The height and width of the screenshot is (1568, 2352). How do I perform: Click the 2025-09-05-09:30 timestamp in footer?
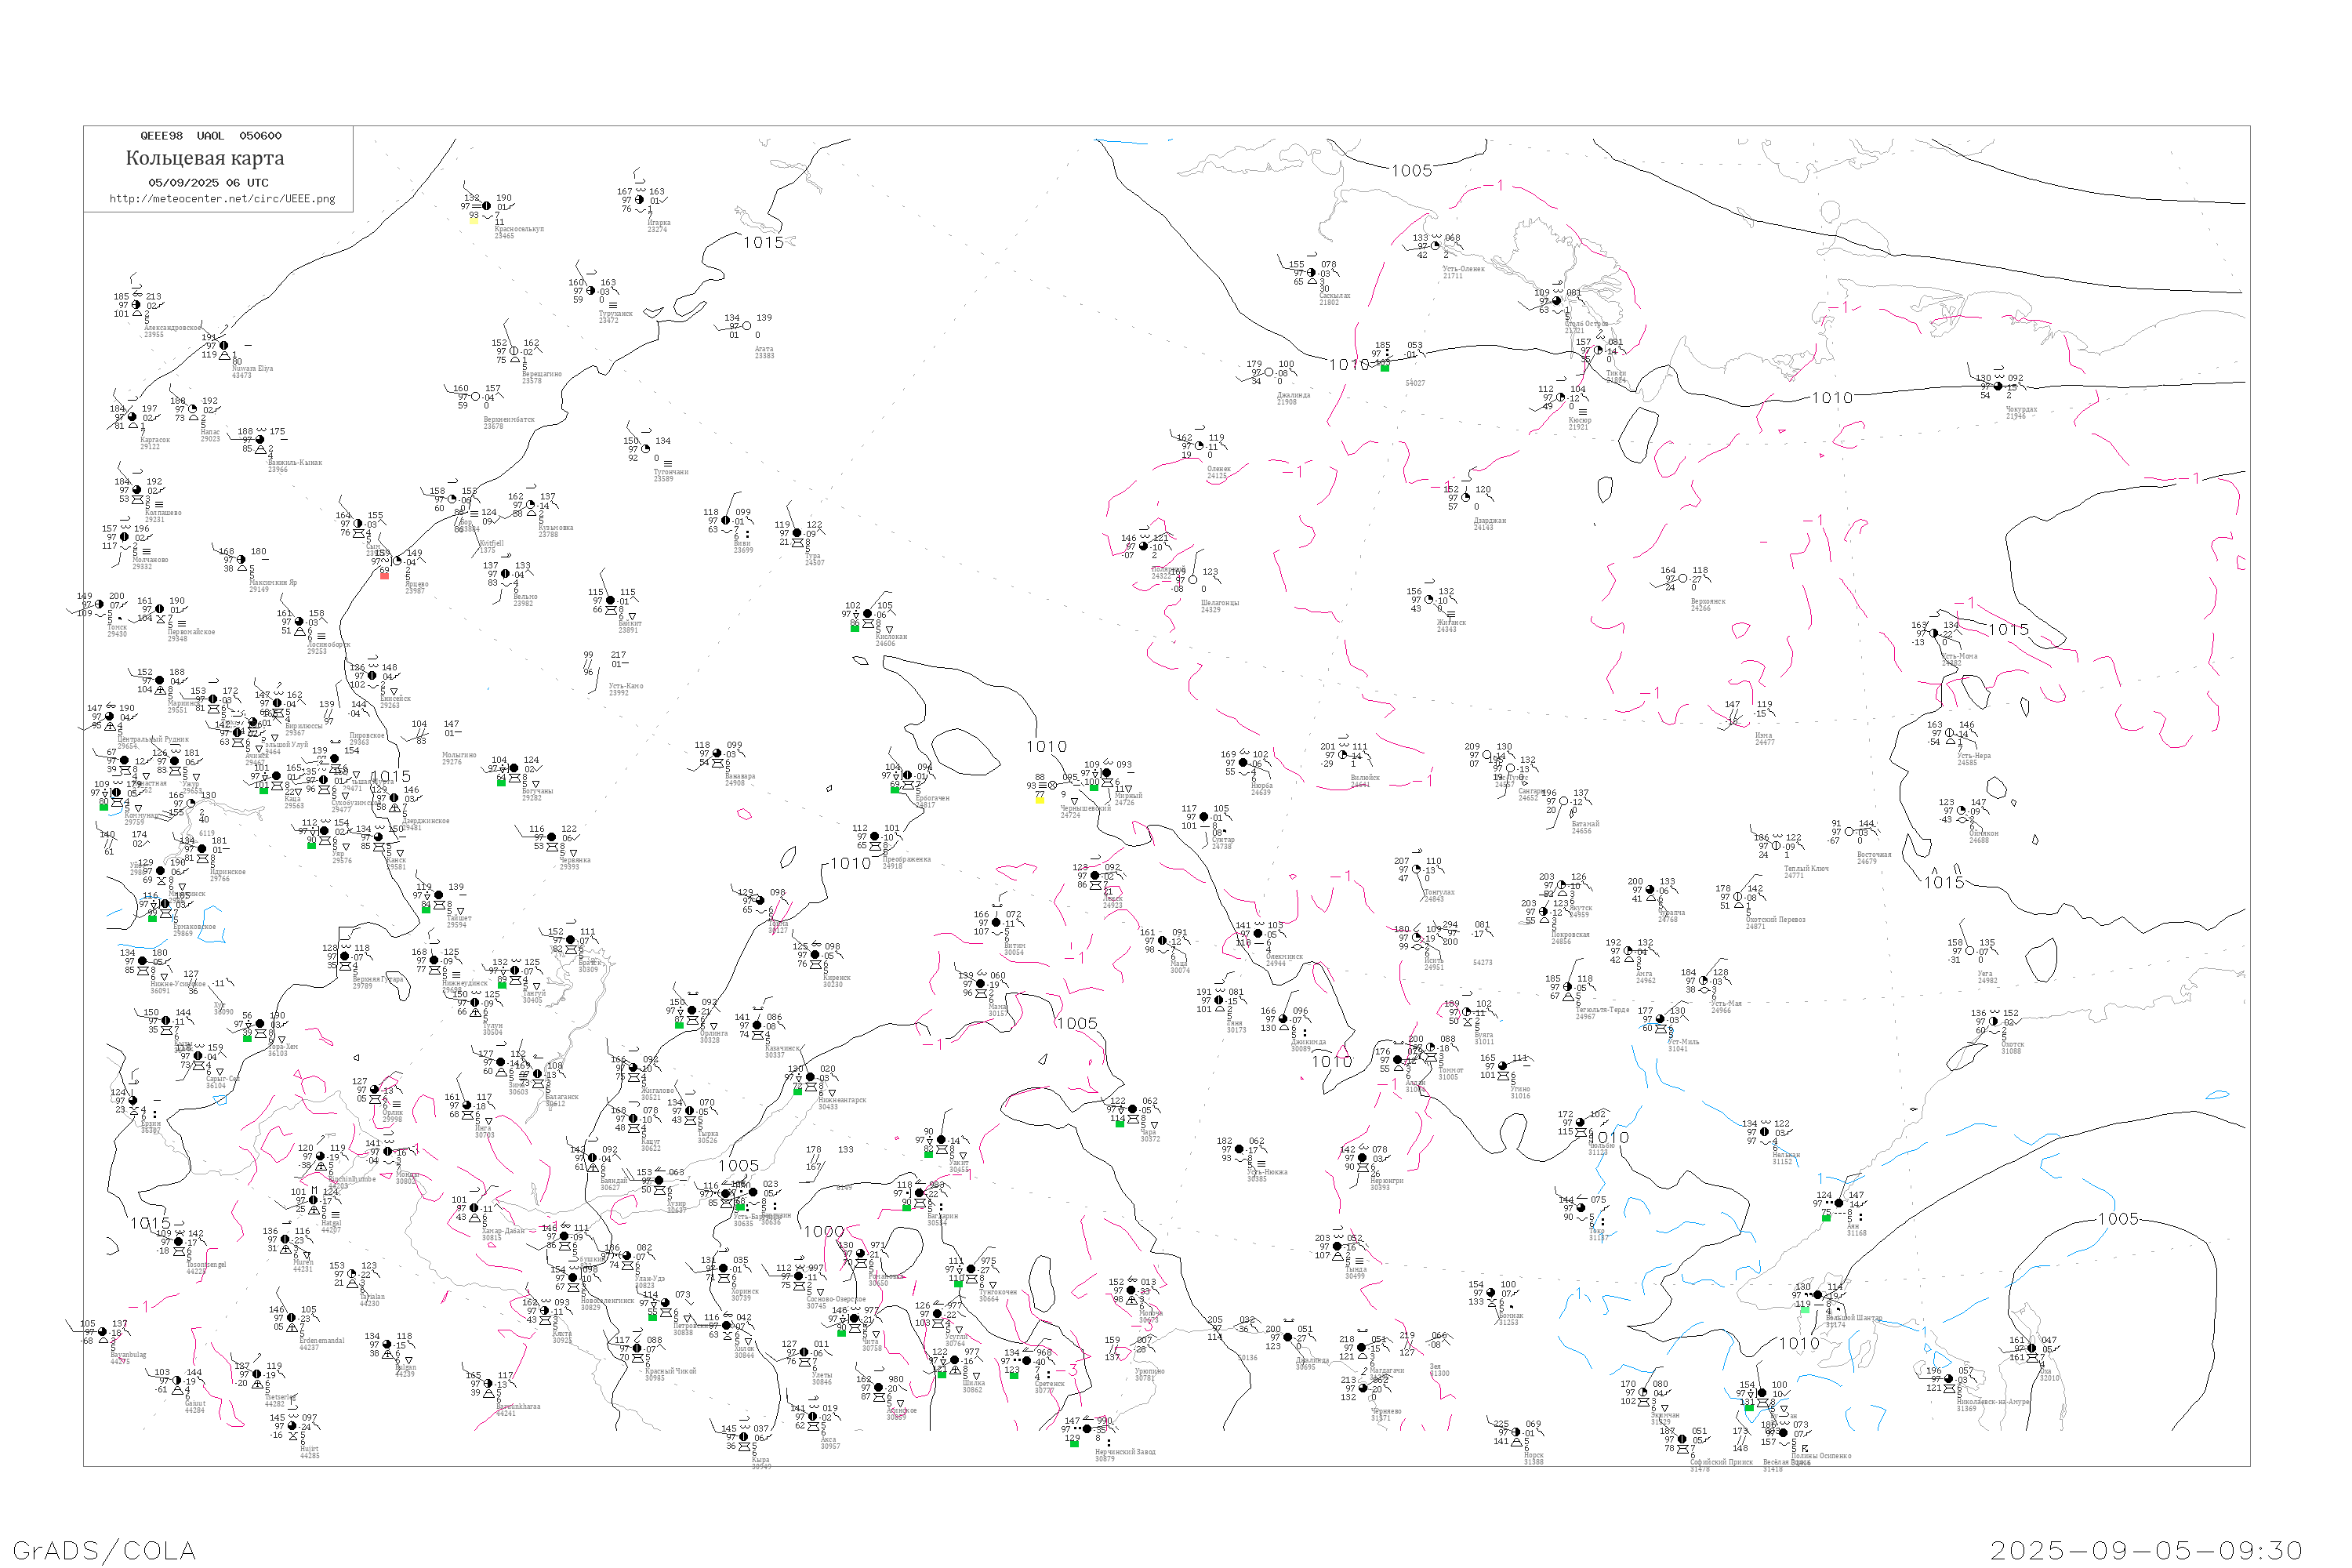click(2146, 1549)
